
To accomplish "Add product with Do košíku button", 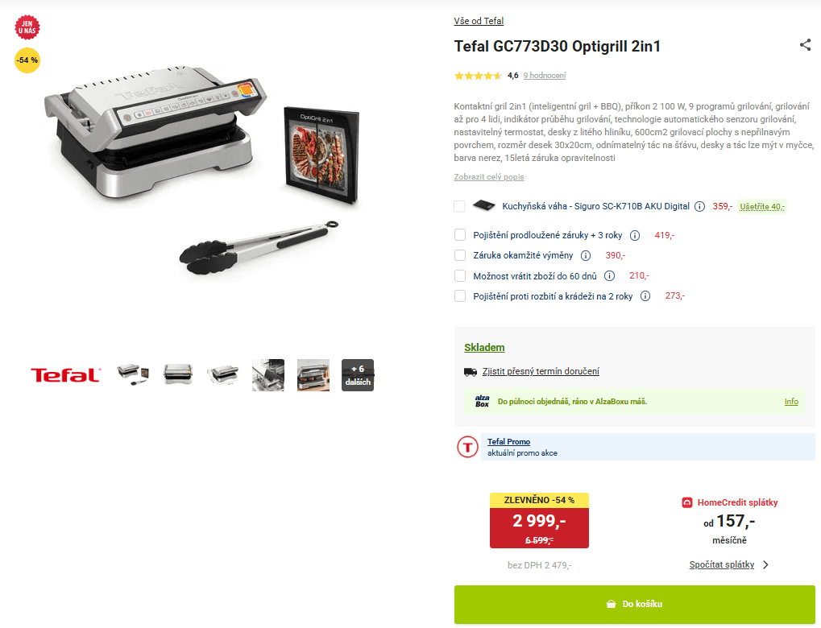I will [x=635, y=604].
